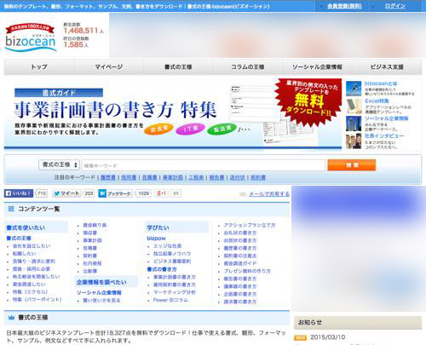Open the 書式の王様 search category dropdown
The image size is (426, 345).
click(x=59, y=164)
